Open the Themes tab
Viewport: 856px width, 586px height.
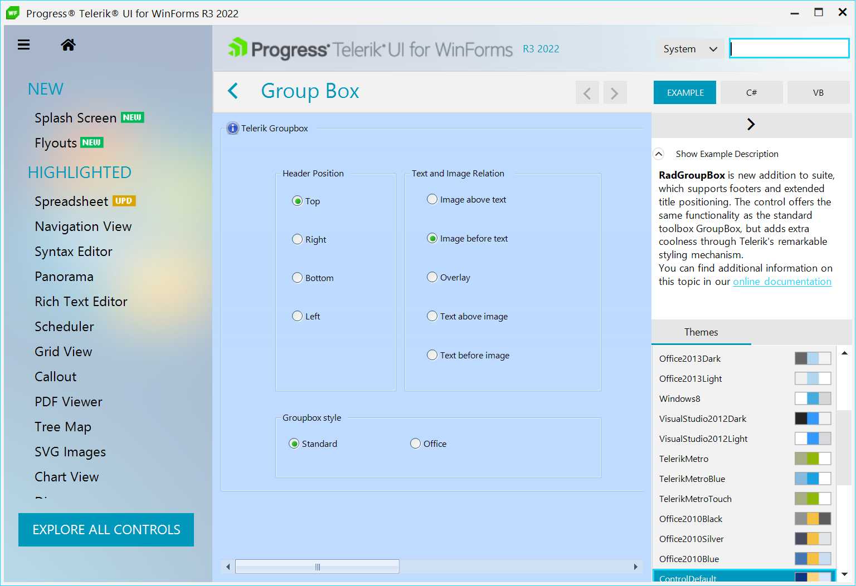click(x=701, y=332)
